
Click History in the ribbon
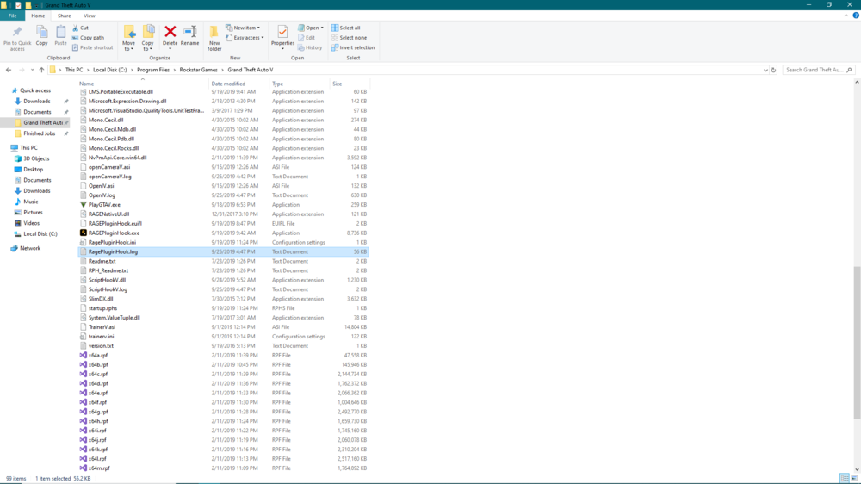tap(310, 47)
